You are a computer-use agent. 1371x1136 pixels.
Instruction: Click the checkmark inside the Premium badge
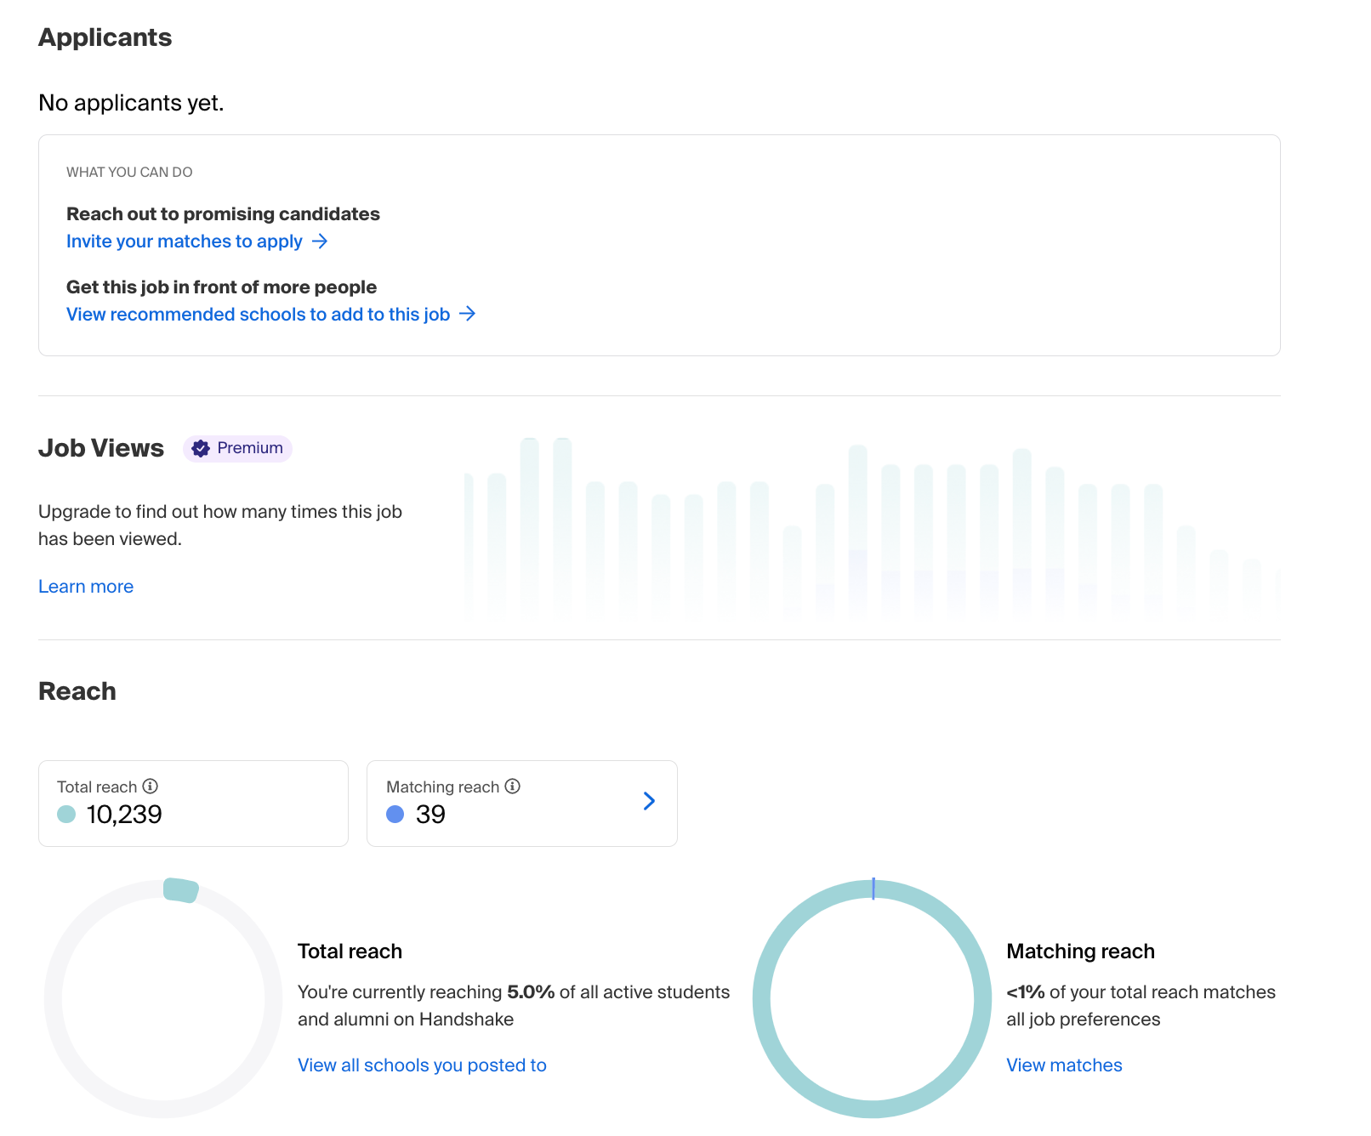[201, 448]
